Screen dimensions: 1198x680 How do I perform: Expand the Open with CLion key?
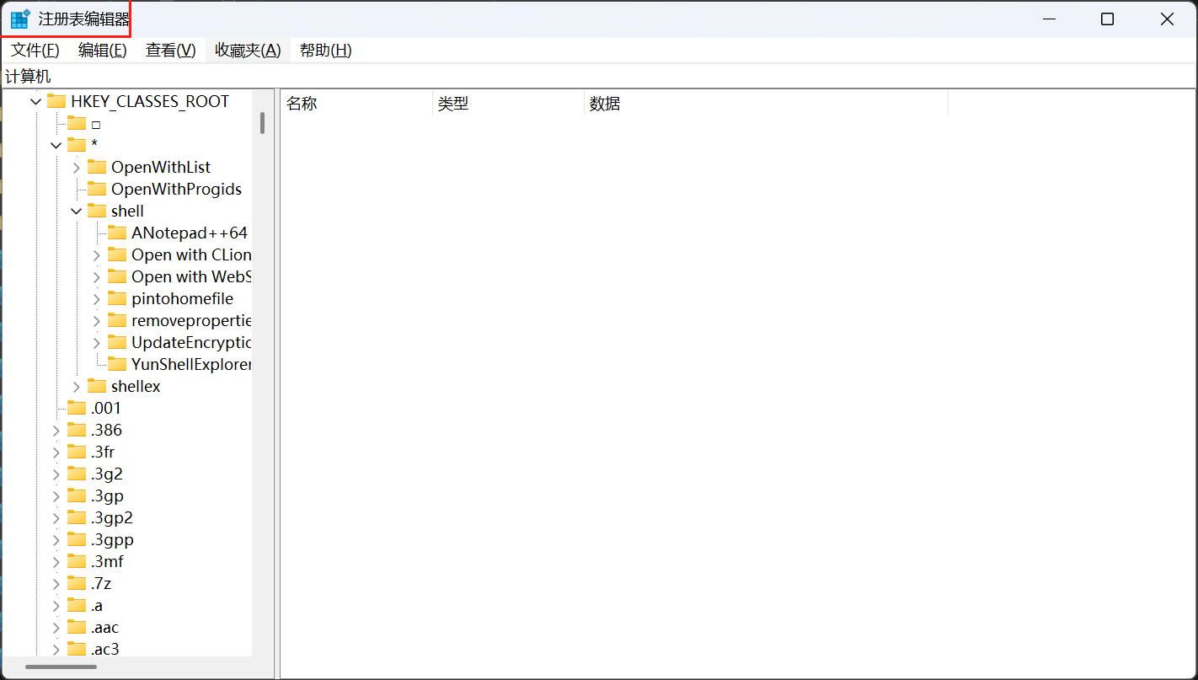tap(96, 255)
